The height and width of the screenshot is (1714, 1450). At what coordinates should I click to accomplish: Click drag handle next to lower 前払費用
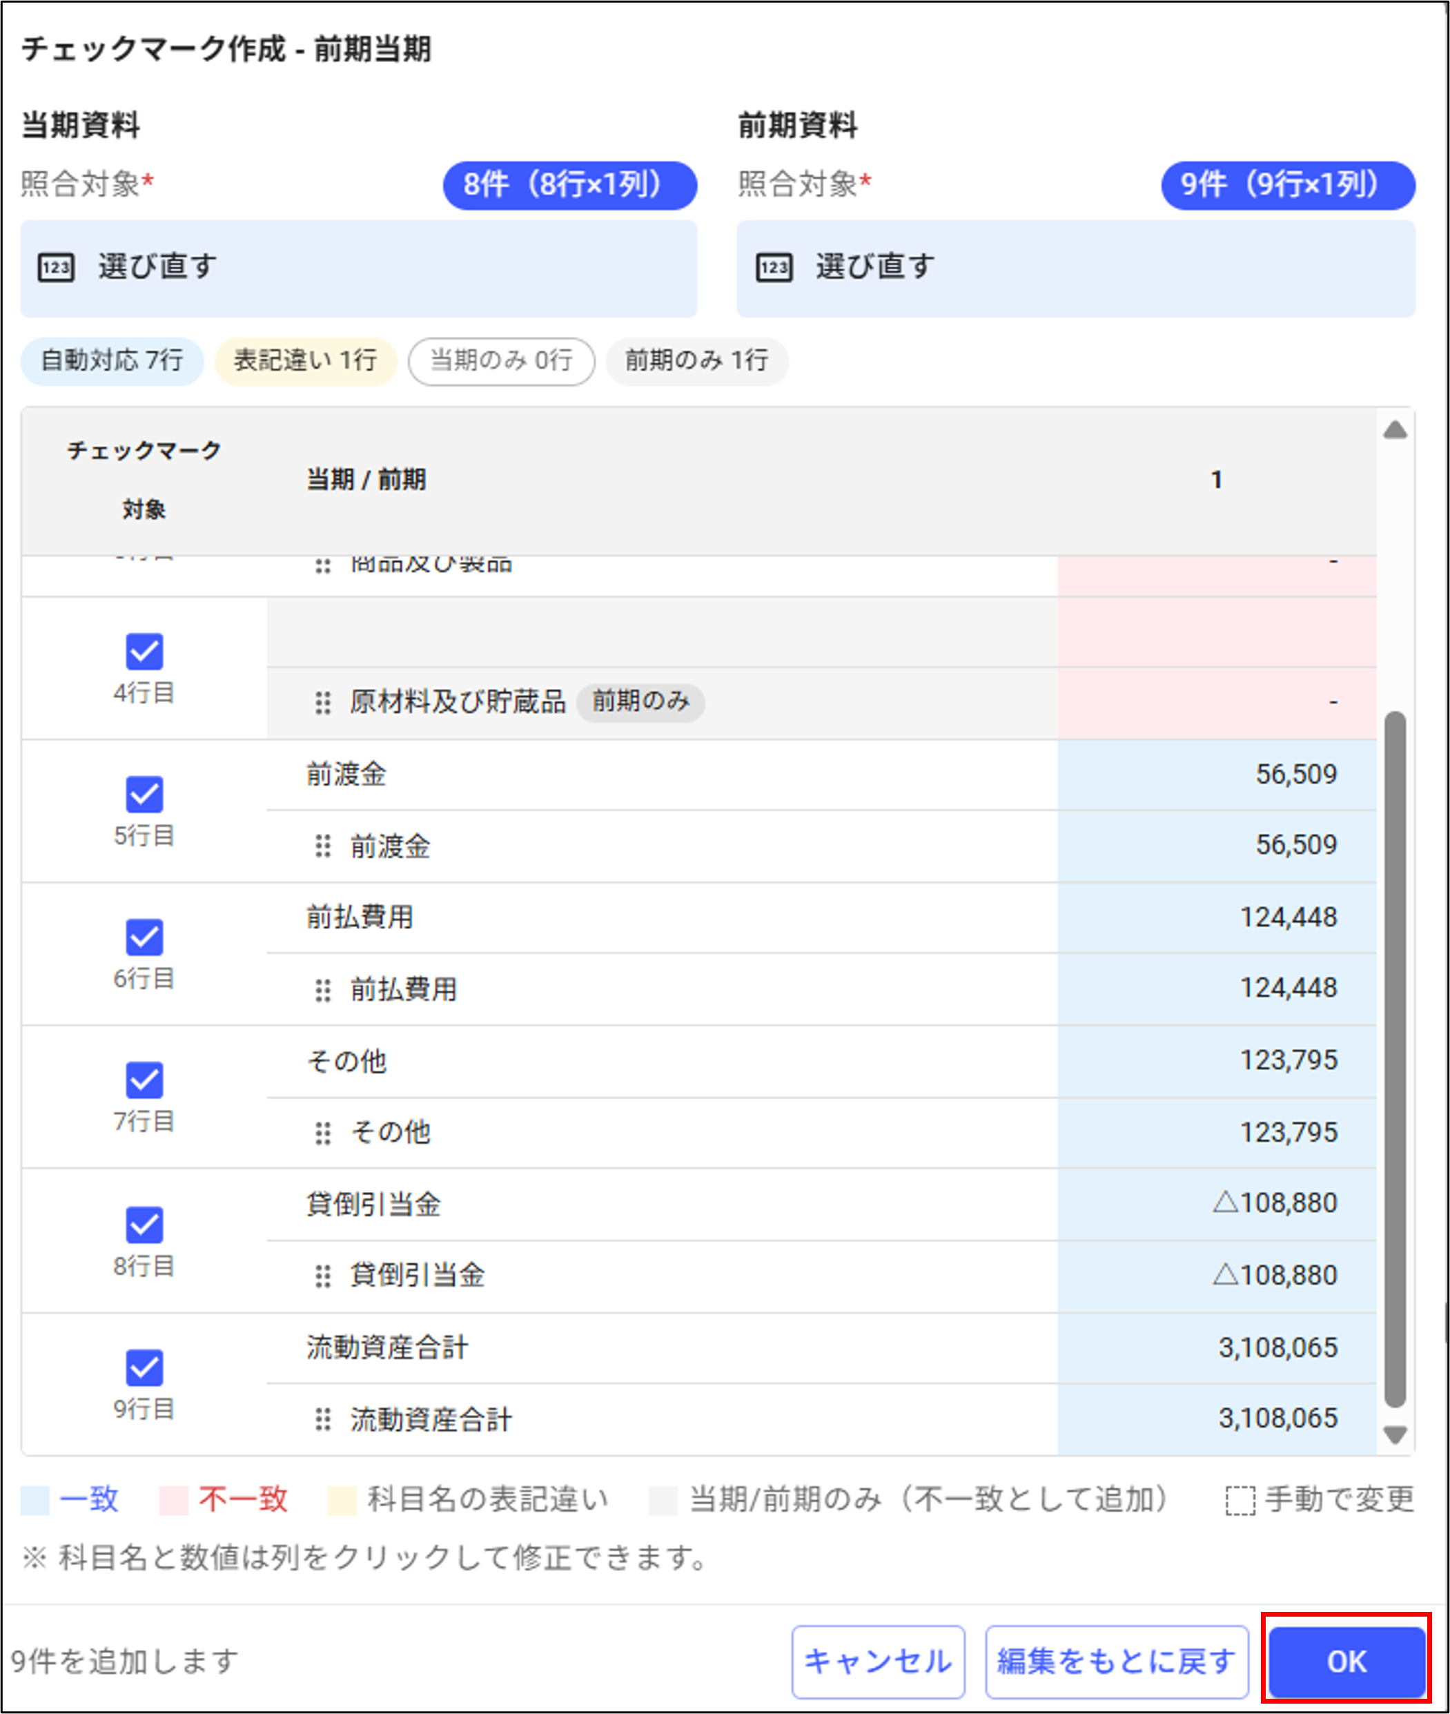click(323, 990)
